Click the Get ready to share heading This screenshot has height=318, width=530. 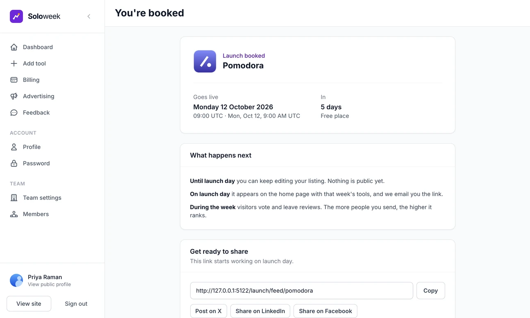pyautogui.click(x=219, y=251)
